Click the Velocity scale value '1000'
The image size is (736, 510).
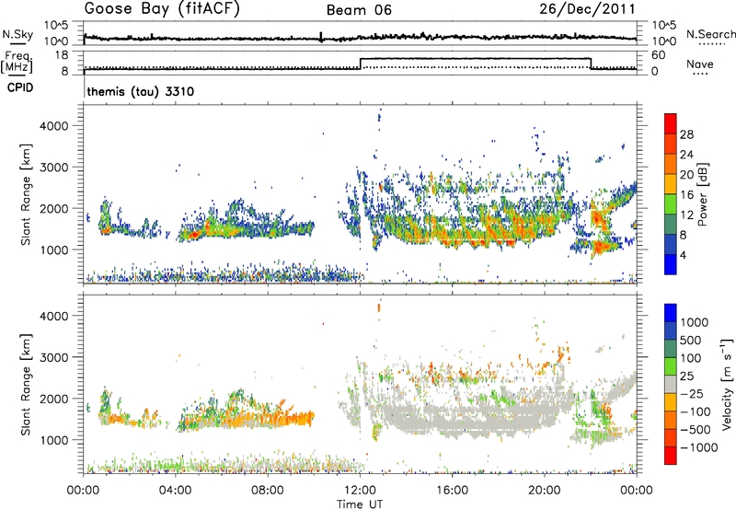(x=694, y=322)
